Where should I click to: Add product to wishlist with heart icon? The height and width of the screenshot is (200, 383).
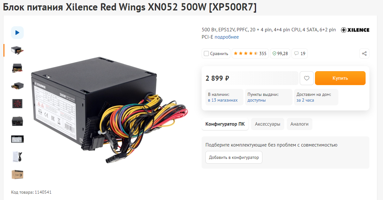tap(306, 78)
